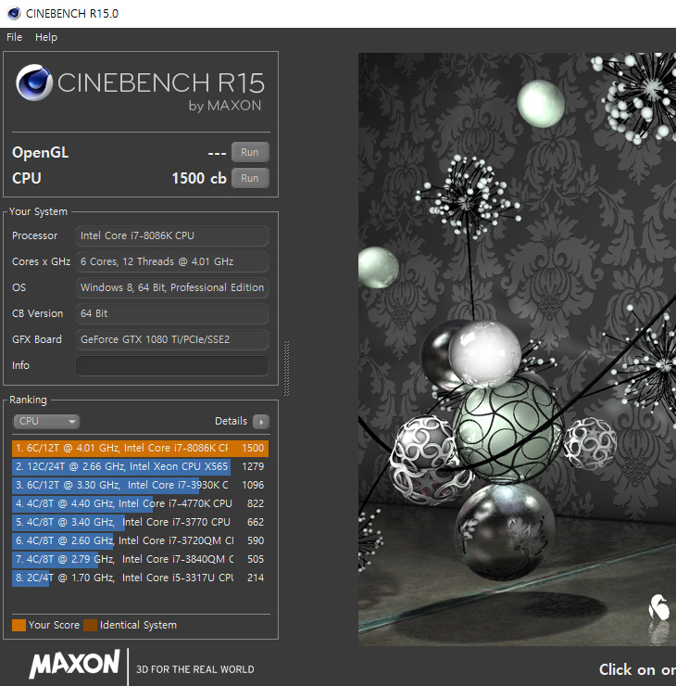
Task: Click the rendered scene preview image
Action: (517, 349)
